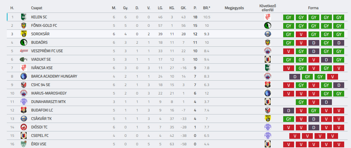Click the BARCA ACADEMY HUNGARY crest

[23, 76]
